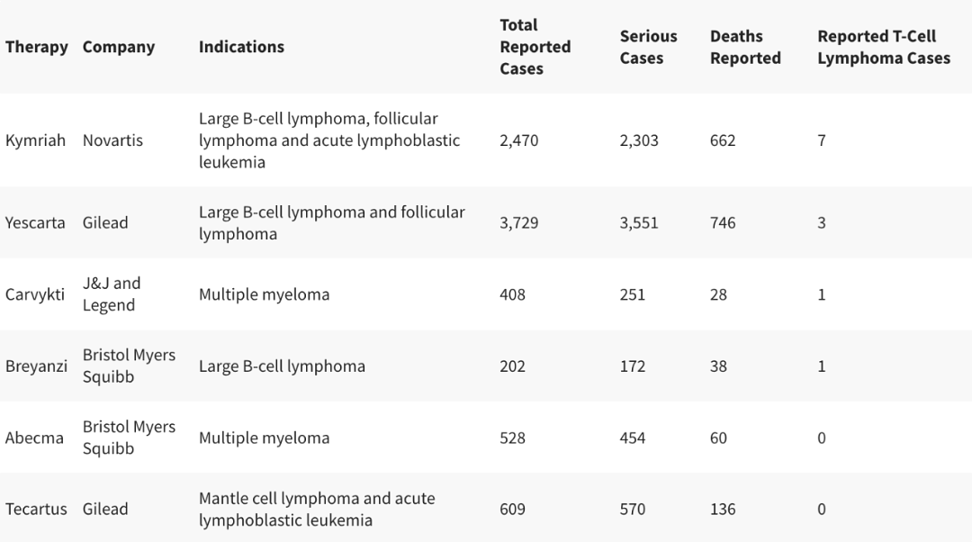The width and height of the screenshot is (972, 542).
Task: Select the Serious Cases column header
Action: (x=648, y=47)
